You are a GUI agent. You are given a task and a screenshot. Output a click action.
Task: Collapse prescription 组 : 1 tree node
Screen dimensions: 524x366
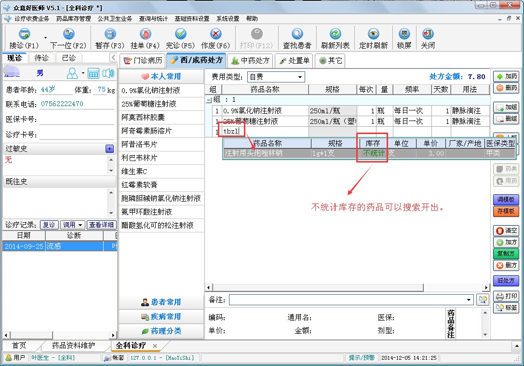pos(209,100)
